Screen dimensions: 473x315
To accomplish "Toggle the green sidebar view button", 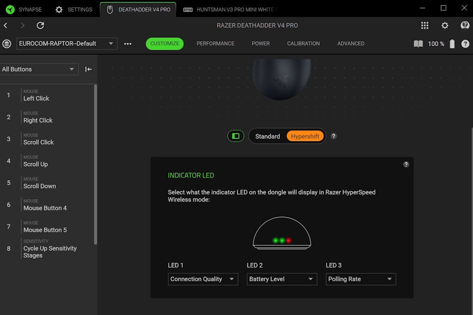I will [236, 136].
